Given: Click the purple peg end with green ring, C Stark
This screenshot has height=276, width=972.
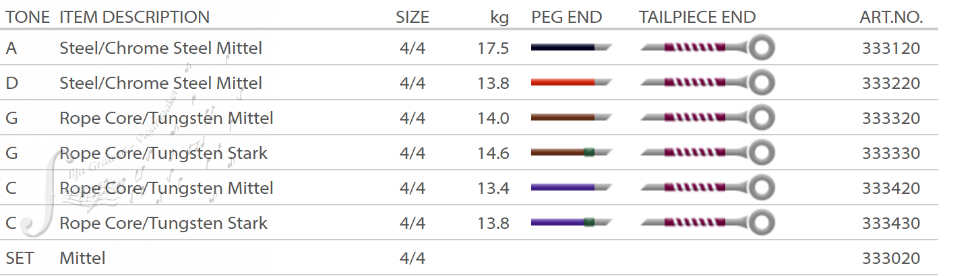Looking at the screenshot, I should tap(571, 223).
